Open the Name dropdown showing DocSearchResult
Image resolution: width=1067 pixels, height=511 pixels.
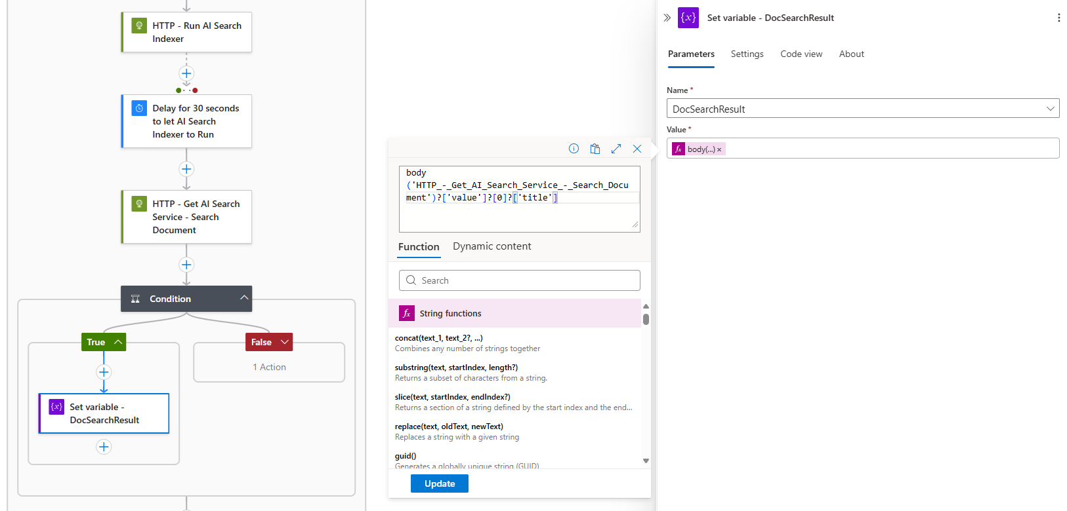tap(1050, 109)
